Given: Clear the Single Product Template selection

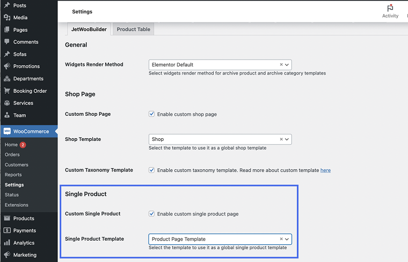Looking at the screenshot, I should [281, 239].
